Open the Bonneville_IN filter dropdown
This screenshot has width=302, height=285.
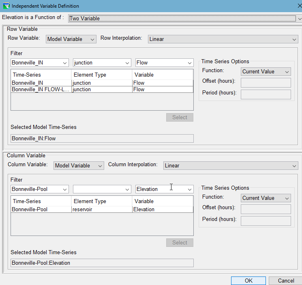[40, 63]
